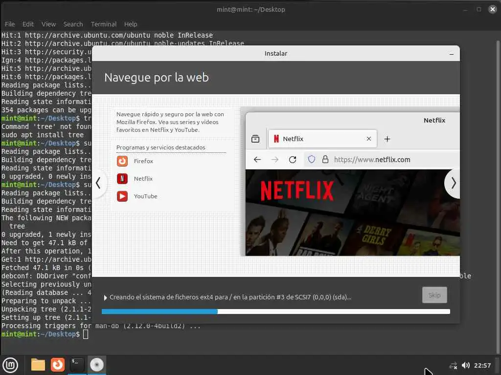Click the padlock icon beside the URL

tap(325, 159)
